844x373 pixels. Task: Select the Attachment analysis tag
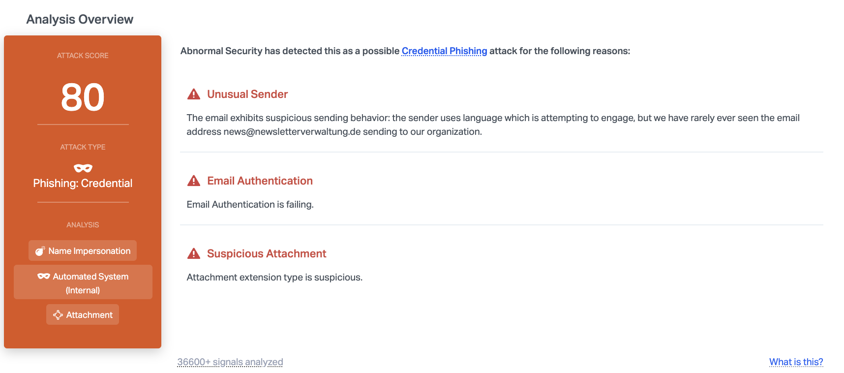coord(83,315)
